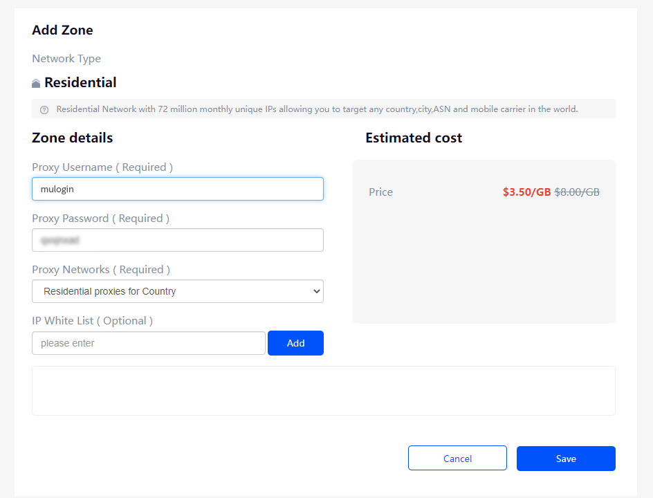
Task: Click the Residential Network description banner
Action: click(x=324, y=109)
